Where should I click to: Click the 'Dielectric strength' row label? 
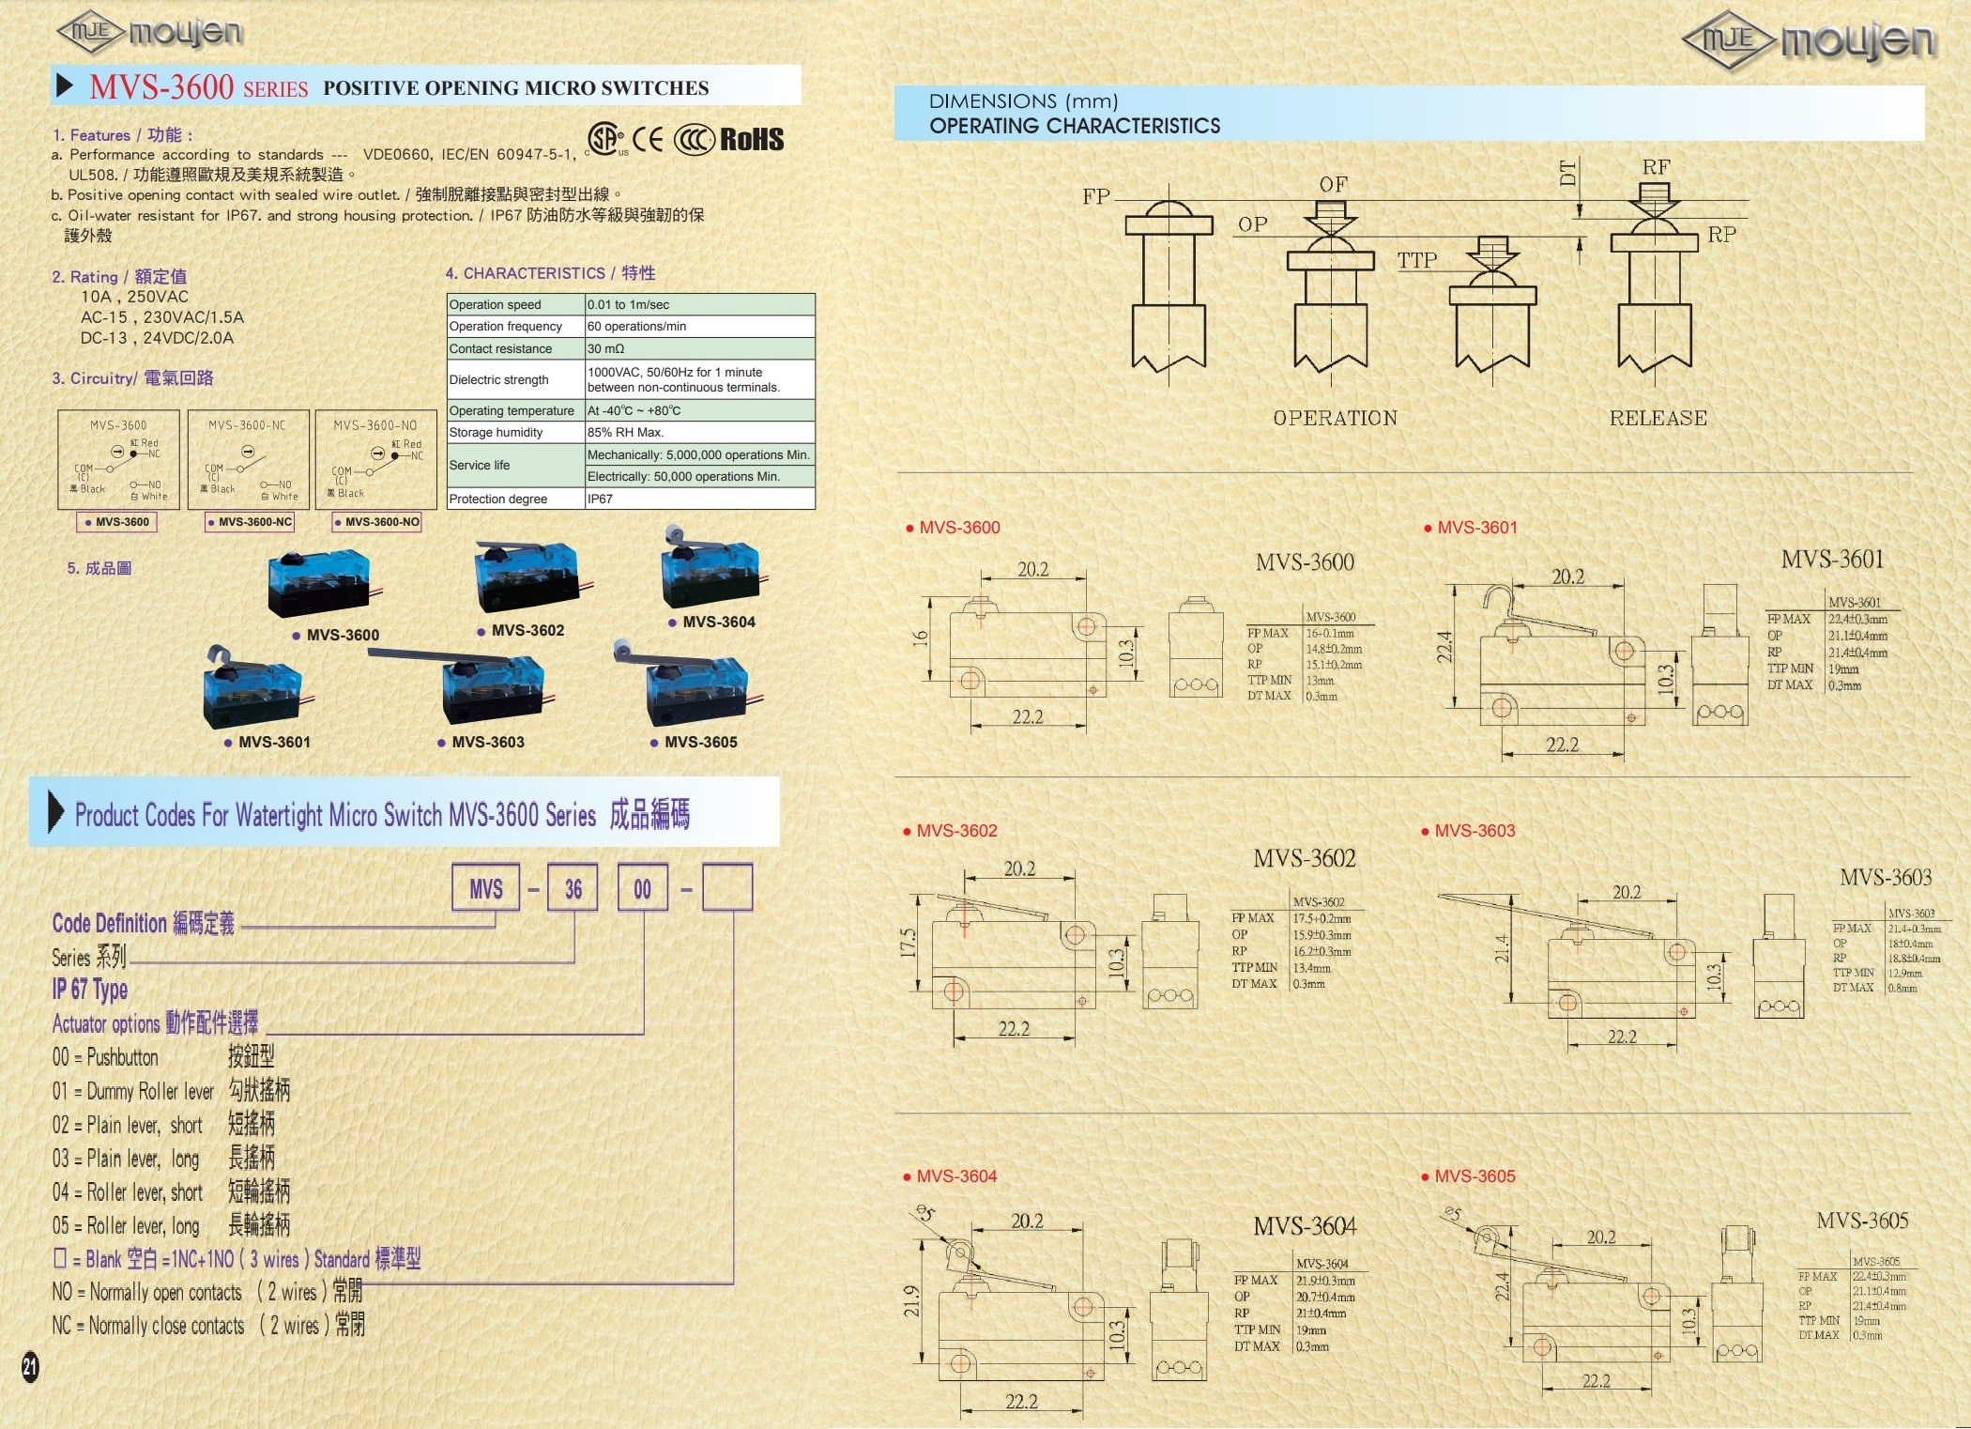(515, 379)
